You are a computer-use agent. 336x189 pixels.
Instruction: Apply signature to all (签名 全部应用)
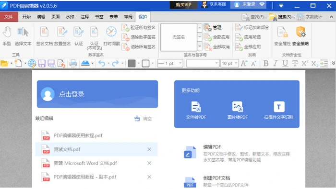click(x=217, y=37)
